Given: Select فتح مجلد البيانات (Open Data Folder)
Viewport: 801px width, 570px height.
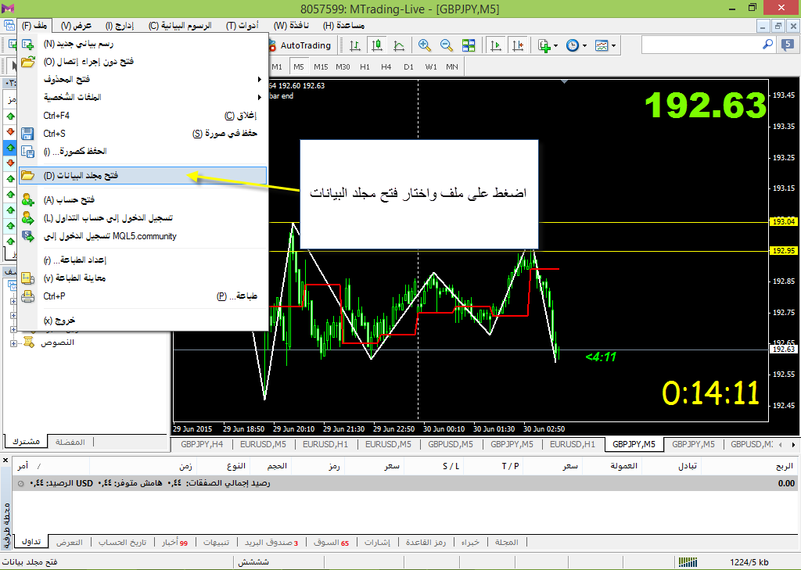Looking at the screenshot, I should tap(142, 176).
